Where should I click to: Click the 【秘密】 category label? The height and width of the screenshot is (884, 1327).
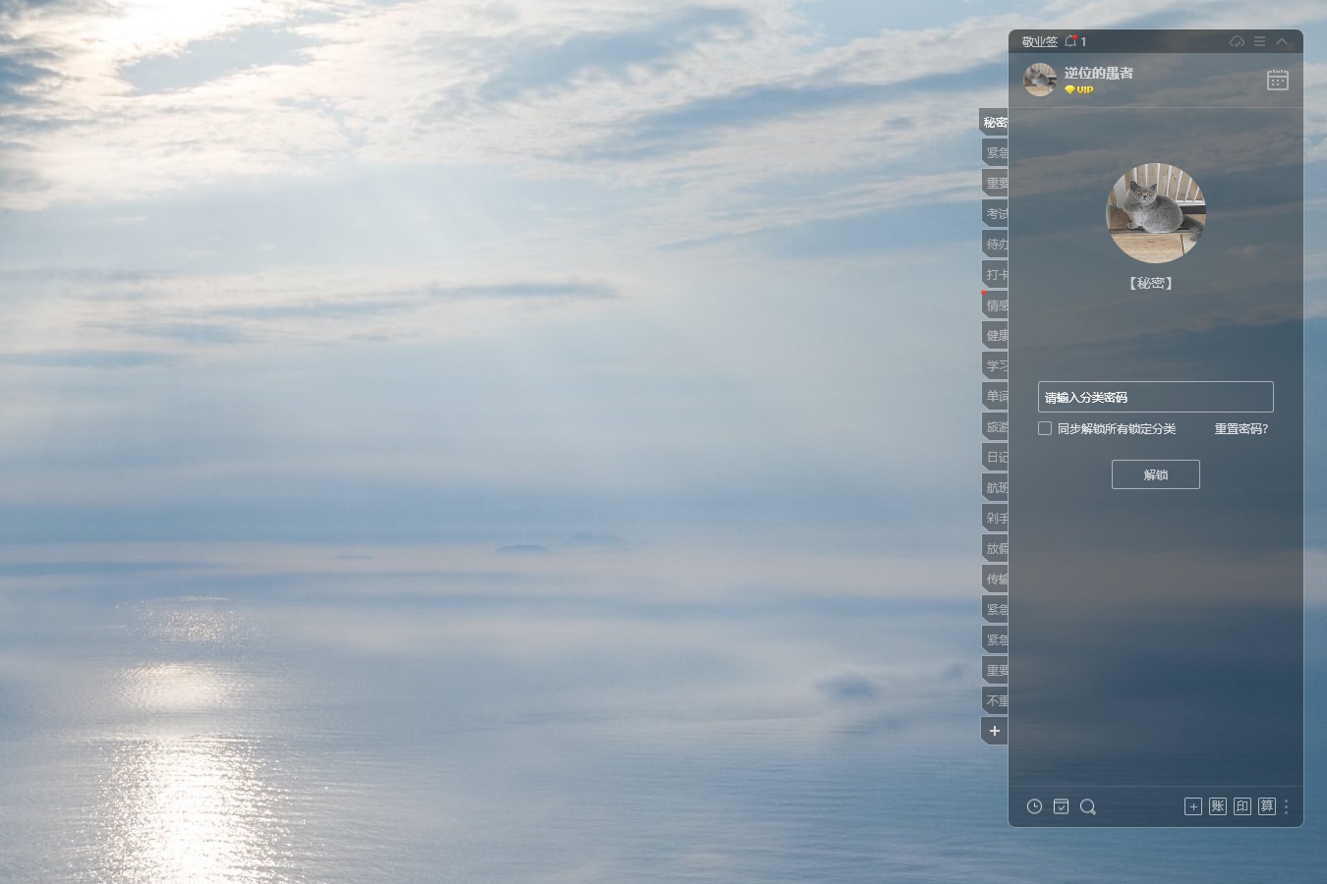coord(1151,283)
